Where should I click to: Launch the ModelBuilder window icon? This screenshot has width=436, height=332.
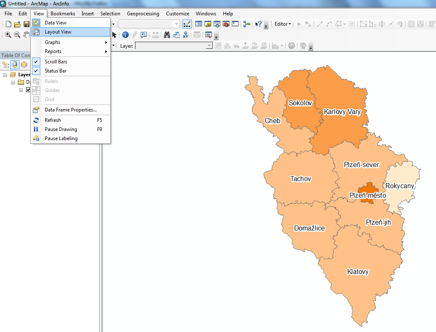247,24
